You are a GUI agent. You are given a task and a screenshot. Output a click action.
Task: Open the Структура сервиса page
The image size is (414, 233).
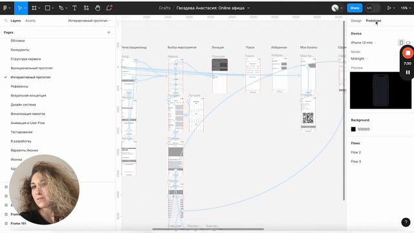click(26, 59)
